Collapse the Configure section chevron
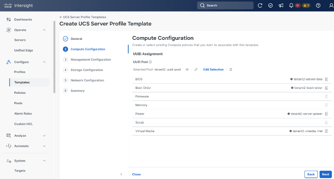Image resolution: width=334 pixels, height=179 pixels. pos(44,62)
